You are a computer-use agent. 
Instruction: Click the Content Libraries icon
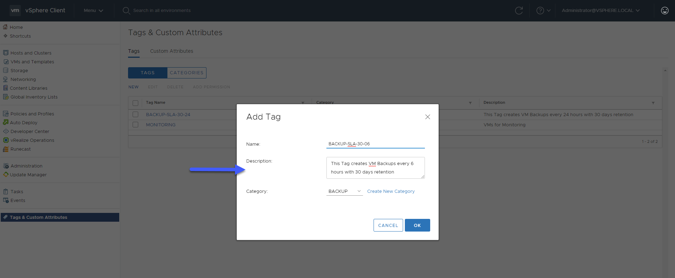(x=6, y=88)
